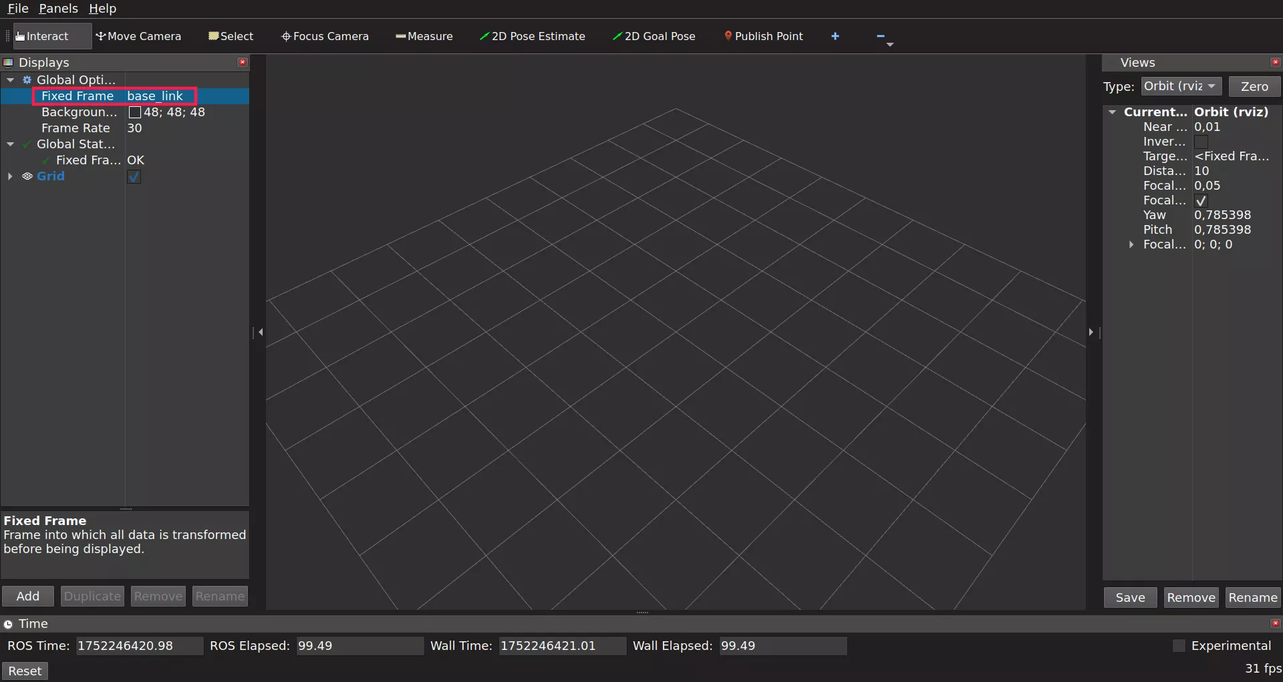Enable the Invert Z Axis checkbox

pos(1201,141)
